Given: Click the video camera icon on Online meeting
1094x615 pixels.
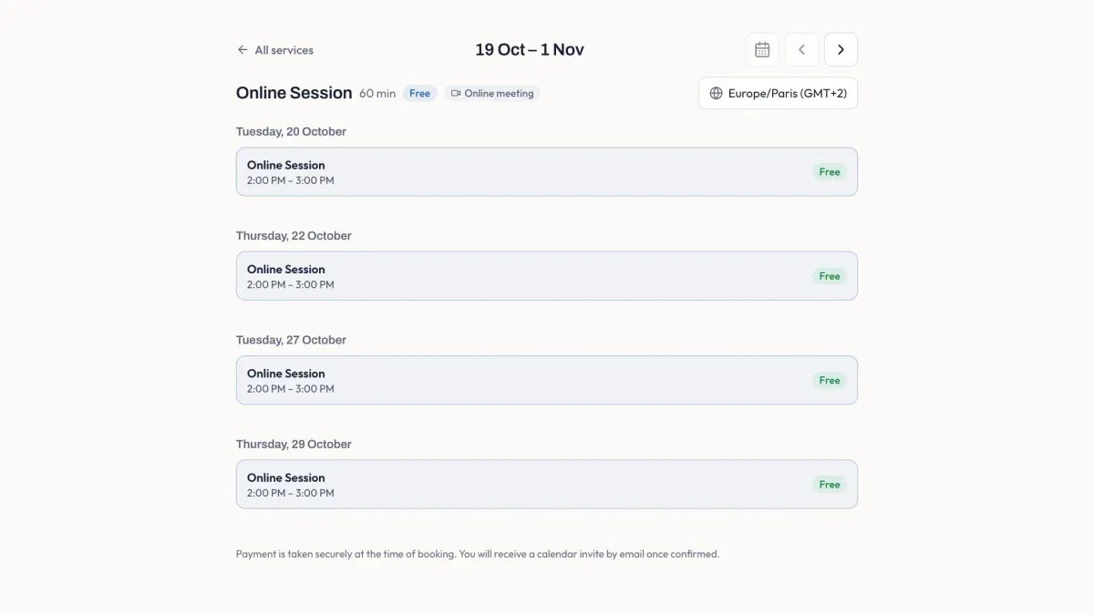Looking at the screenshot, I should tap(456, 93).
